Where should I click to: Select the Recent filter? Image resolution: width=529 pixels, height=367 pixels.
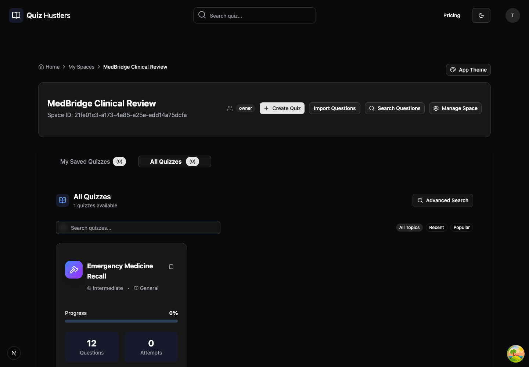436,228
